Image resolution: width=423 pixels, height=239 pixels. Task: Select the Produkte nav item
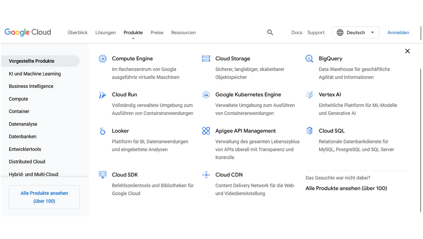pyautogui.click(x=133, y=32)
